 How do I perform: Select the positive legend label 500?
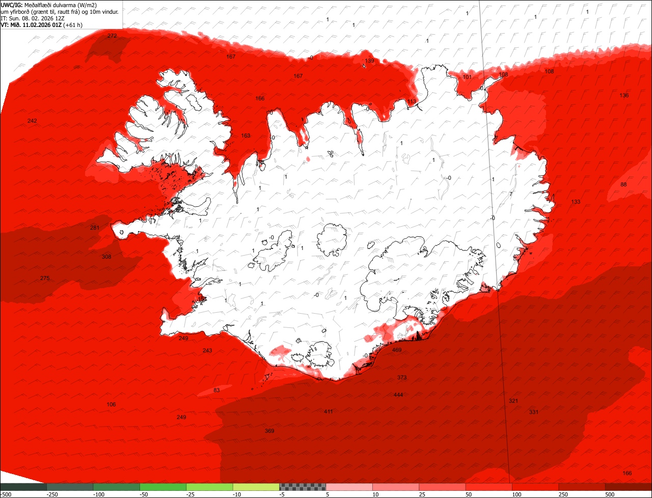pos(610,494)
